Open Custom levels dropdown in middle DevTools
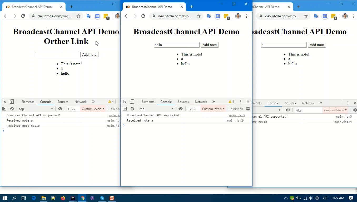Image resolution: width=357 pixels, height=202 pixels. 213,109
